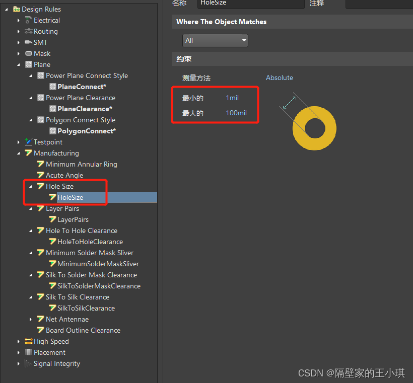
Task: Click the SMT category icon
Action: point(28,42)
